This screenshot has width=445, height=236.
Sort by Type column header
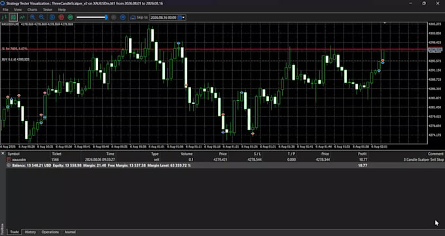point(154,154)
